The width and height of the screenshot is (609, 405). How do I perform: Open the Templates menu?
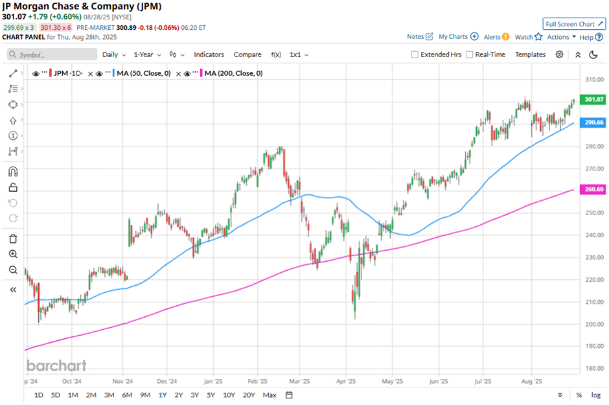coord(530,54)
